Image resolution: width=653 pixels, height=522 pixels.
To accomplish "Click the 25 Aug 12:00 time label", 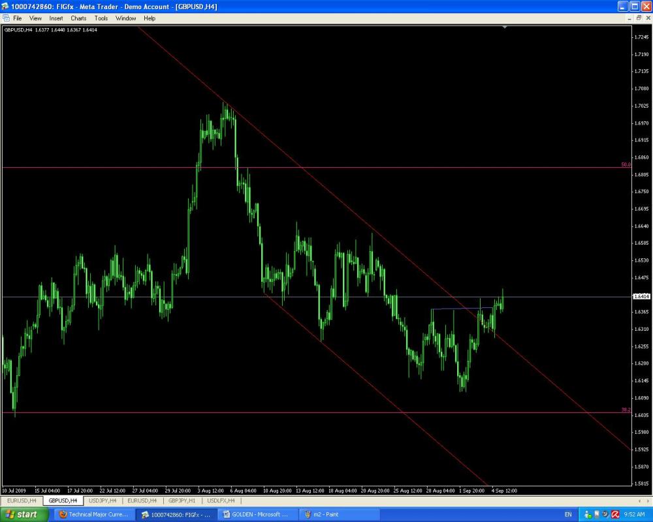I will (407, 491).
